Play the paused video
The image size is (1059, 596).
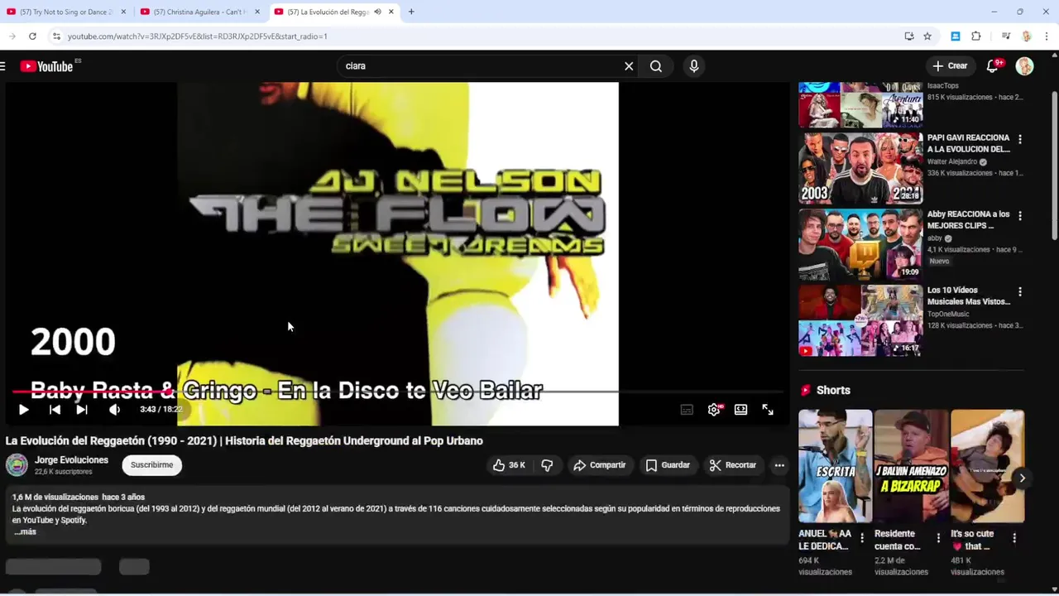[x=23, y=410]
